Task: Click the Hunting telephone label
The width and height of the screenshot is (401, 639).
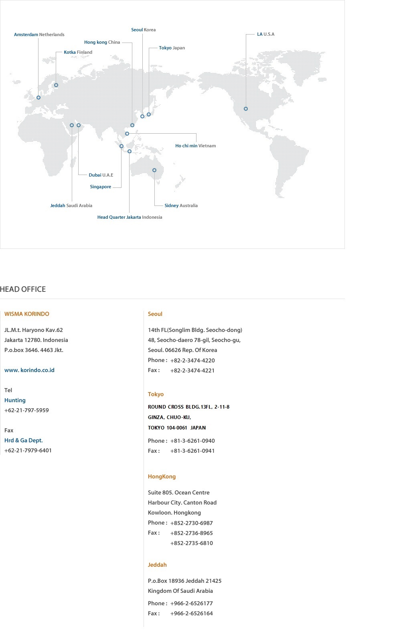Action: pyautogui.click(x=15, y=400)
